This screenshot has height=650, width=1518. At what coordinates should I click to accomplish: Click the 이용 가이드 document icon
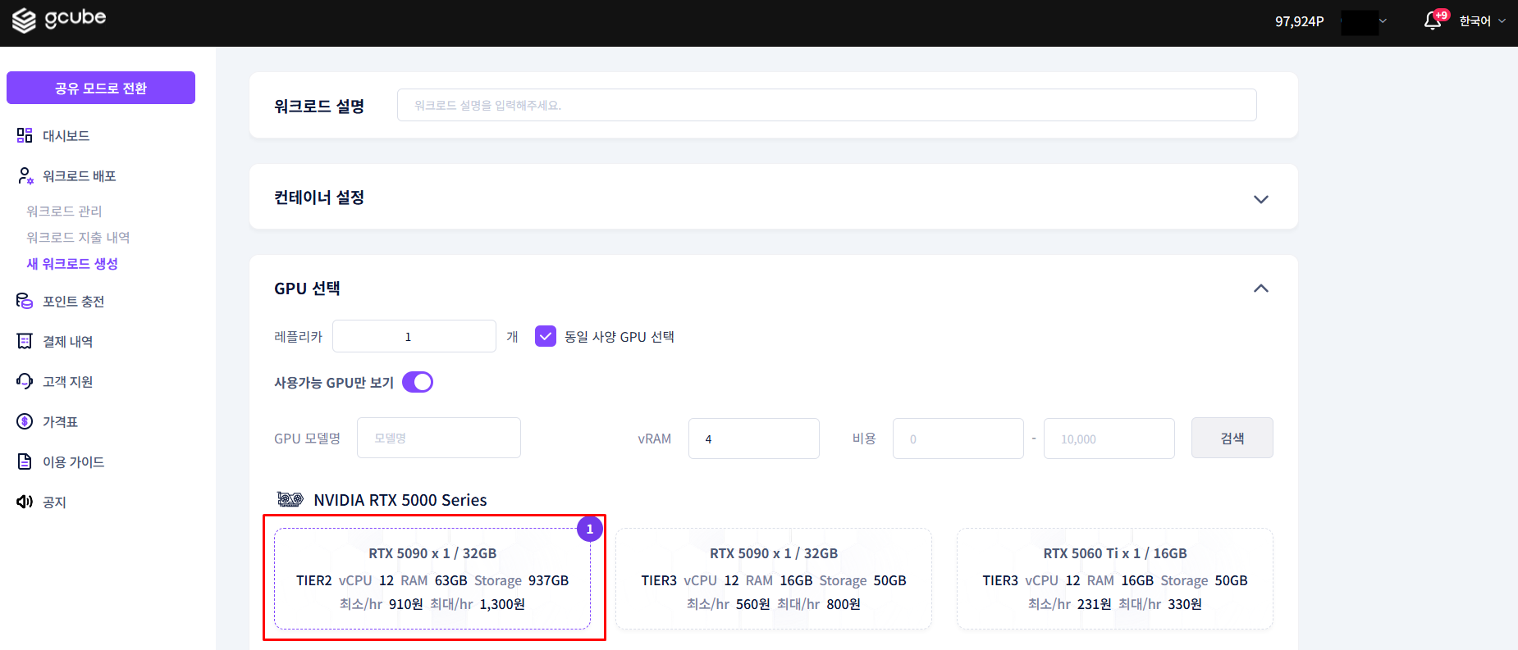25,461
